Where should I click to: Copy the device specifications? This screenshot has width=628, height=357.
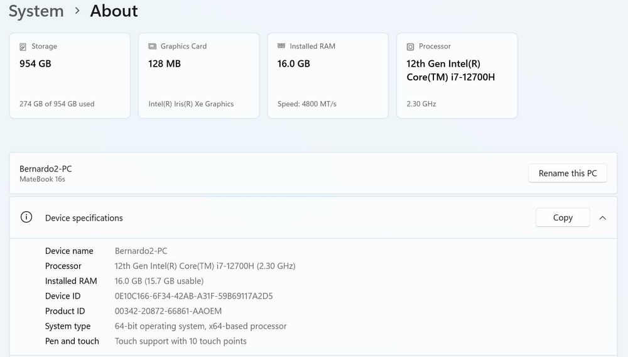tap(563, 217)
